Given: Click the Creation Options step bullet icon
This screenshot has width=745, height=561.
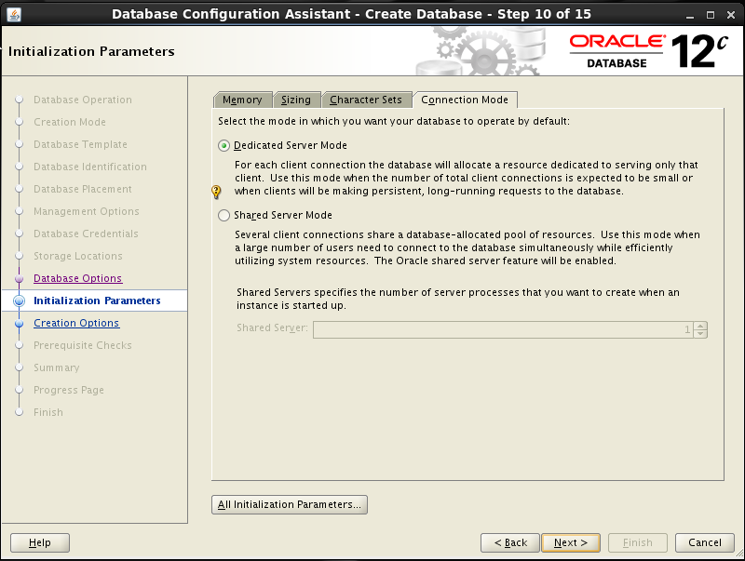Looking at the screenshot, I should tap(19, 323).
